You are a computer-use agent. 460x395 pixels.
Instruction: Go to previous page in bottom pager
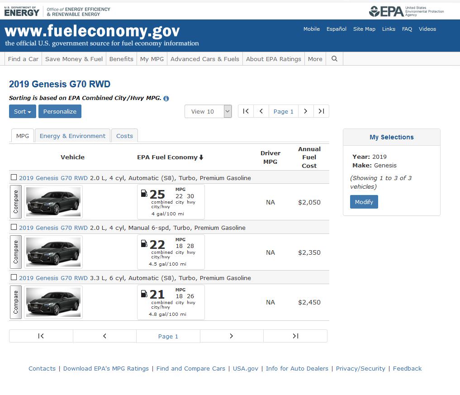click(x=104, y=336)
